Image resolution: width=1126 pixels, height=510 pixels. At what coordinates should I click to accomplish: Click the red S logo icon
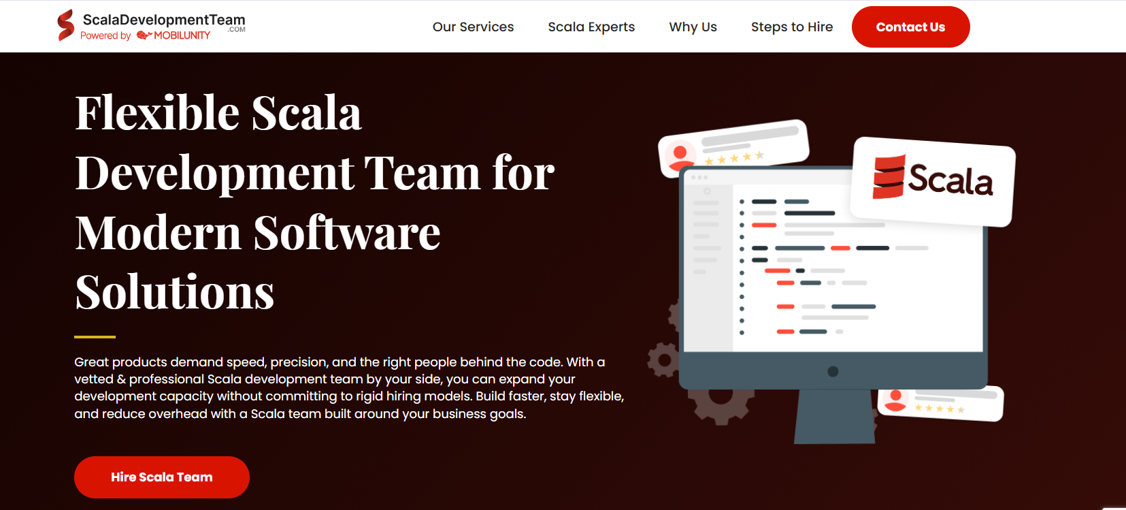click(66, 25)
